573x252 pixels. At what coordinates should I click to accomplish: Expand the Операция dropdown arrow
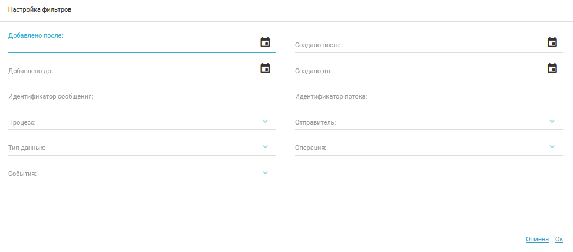552,146
